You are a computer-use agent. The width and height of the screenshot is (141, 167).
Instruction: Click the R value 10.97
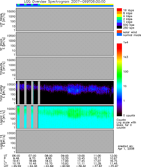[113, 158]
